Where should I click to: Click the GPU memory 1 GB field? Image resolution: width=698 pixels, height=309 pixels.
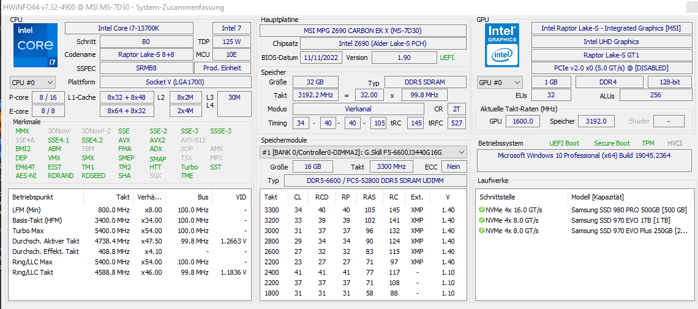coord(551,82)
